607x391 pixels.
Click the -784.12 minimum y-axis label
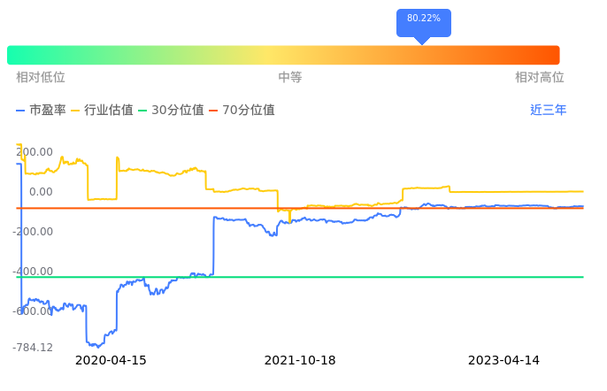pyautogui.click(x=33, y=348)
